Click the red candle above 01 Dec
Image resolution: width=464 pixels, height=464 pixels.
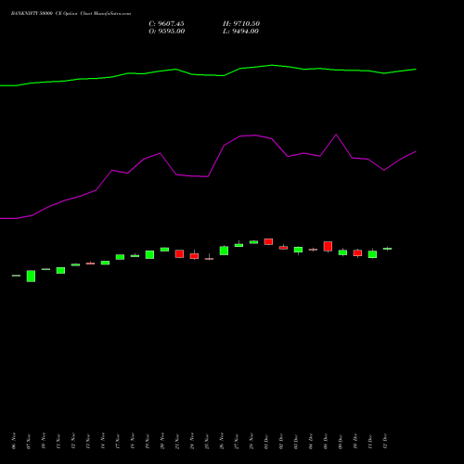click(x=268, y=241)
